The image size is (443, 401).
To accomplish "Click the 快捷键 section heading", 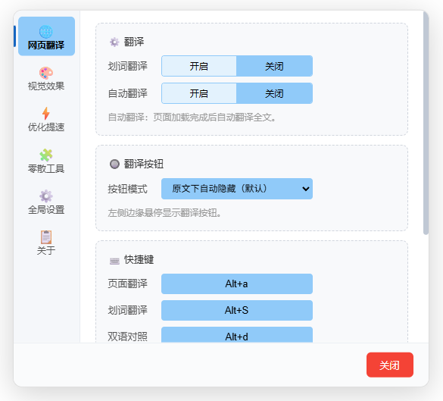I will pos(139,259).
